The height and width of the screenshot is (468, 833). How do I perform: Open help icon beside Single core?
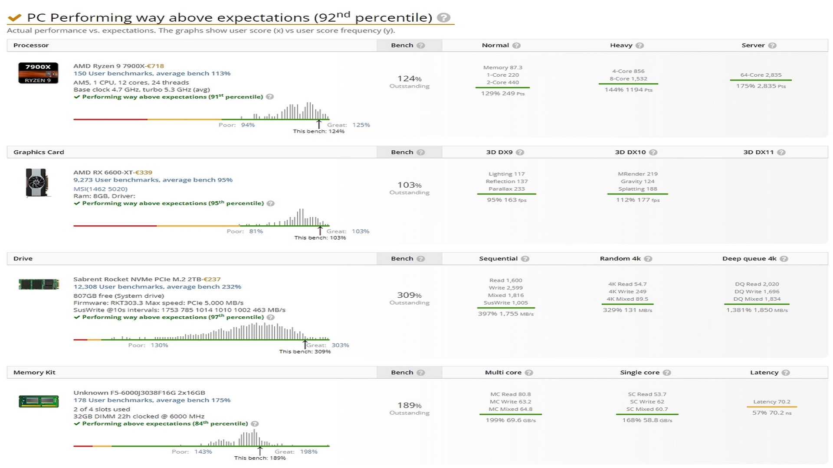667,373
